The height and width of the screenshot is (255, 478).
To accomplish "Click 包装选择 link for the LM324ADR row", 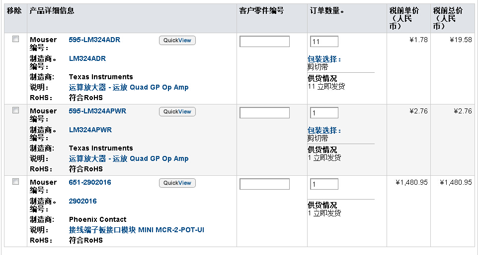I will 324,59.
